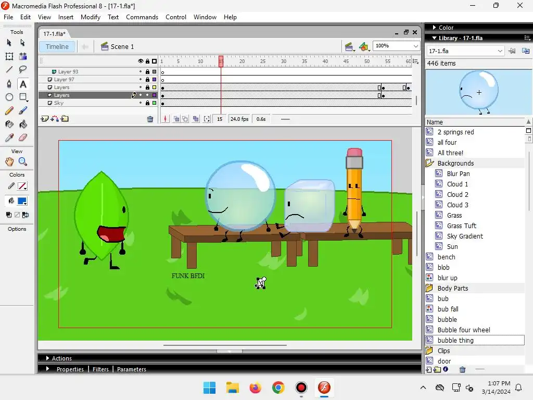
Task: Click Insert Layer Folder icon
Action: 65,119
